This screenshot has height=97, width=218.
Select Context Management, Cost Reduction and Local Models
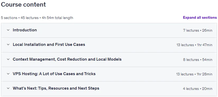click(67, 59)
